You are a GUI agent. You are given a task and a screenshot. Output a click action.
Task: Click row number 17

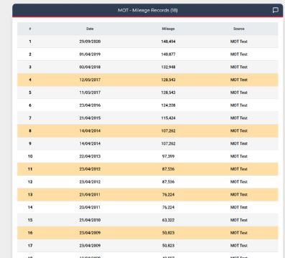tap(30, 246)
